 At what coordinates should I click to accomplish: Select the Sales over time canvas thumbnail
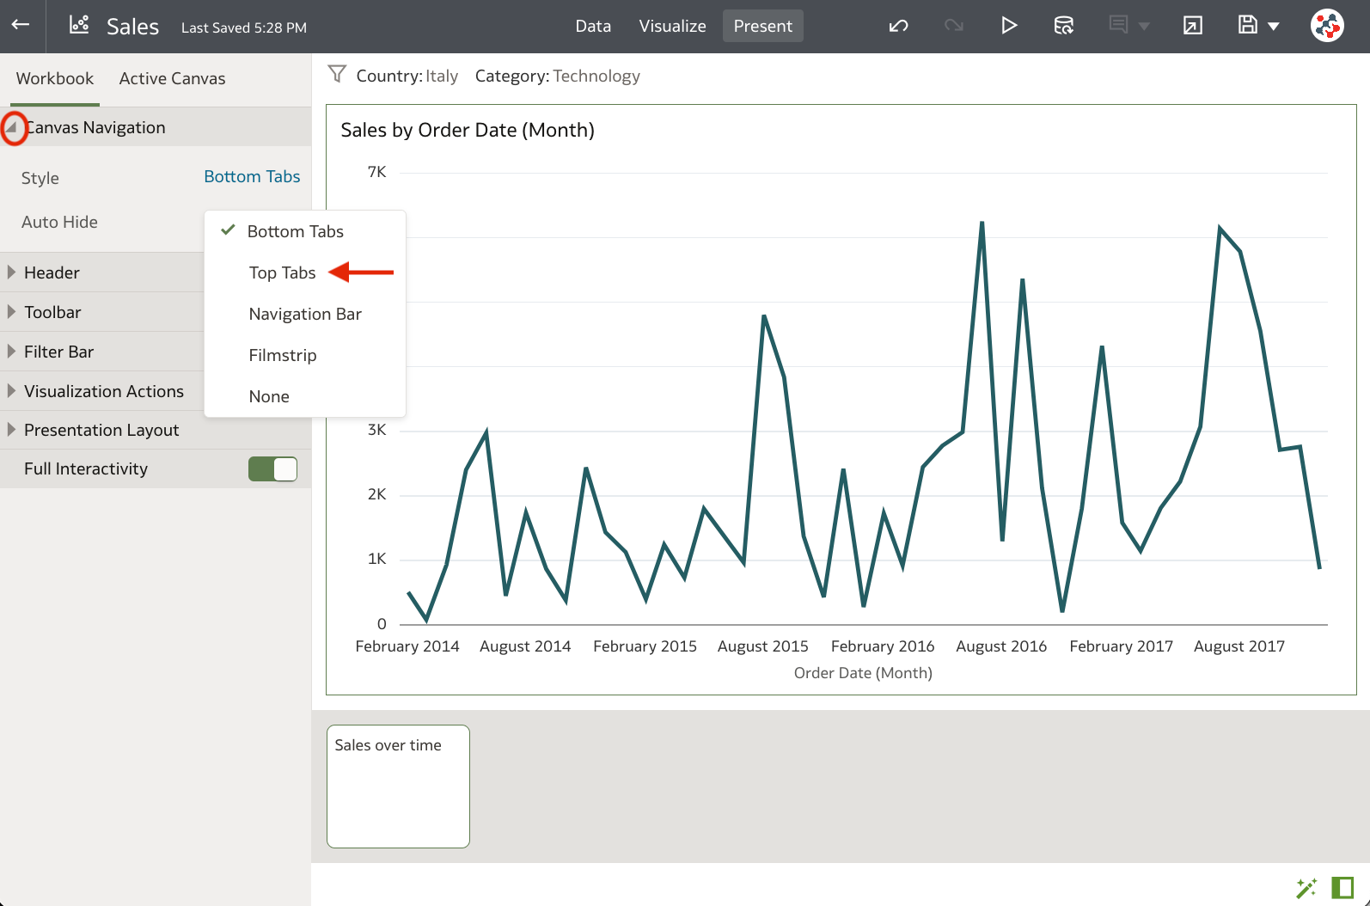click(x=398, y=786)
